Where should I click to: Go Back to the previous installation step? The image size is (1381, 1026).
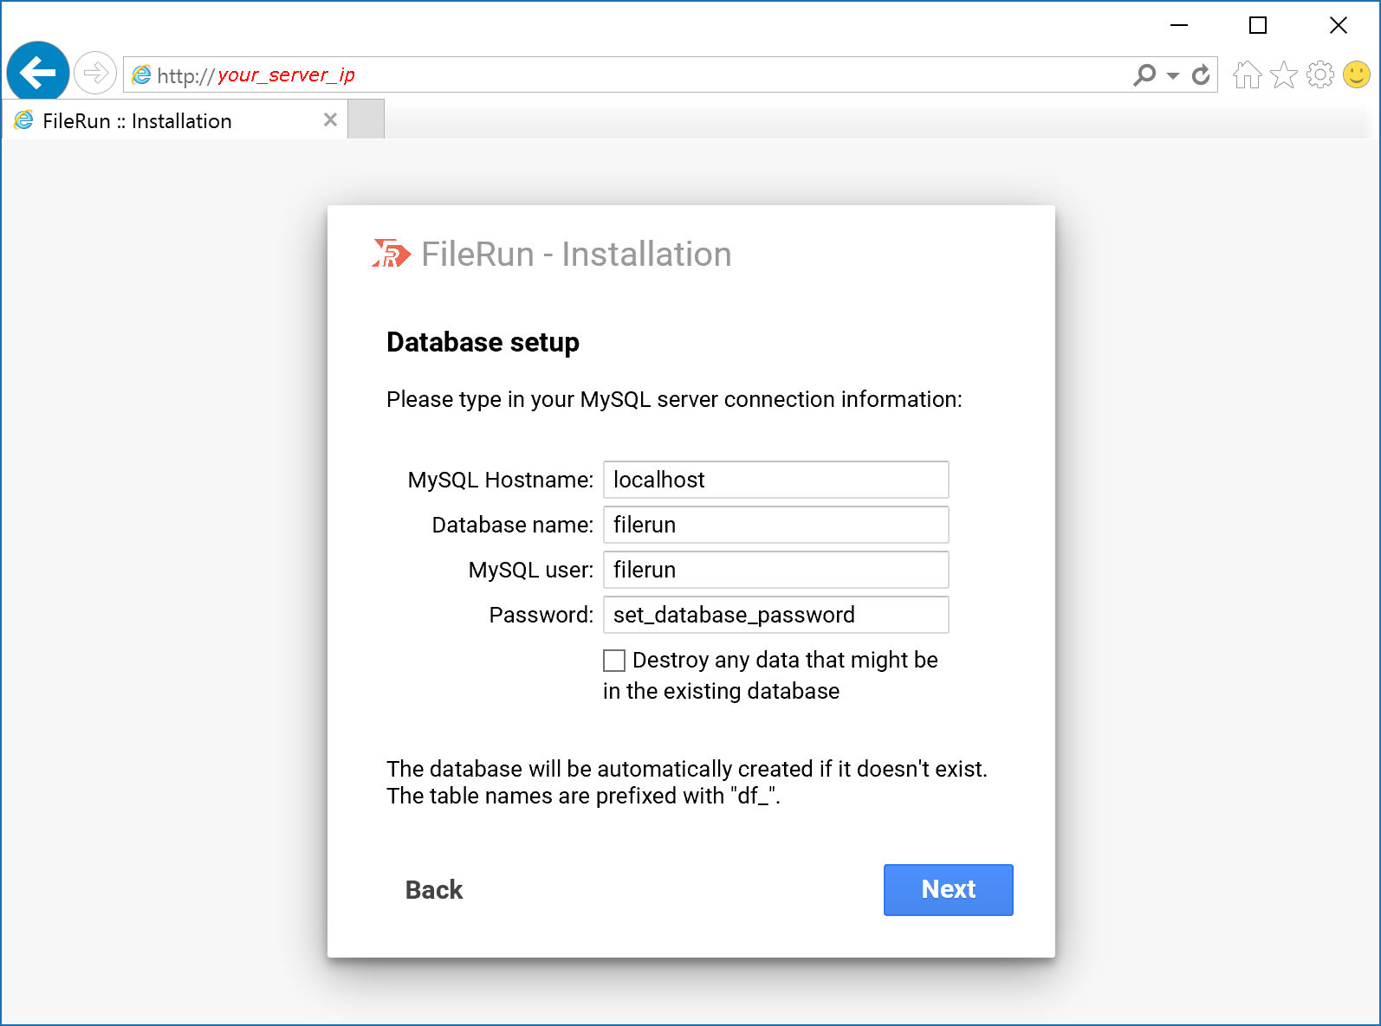coord(434,890)
